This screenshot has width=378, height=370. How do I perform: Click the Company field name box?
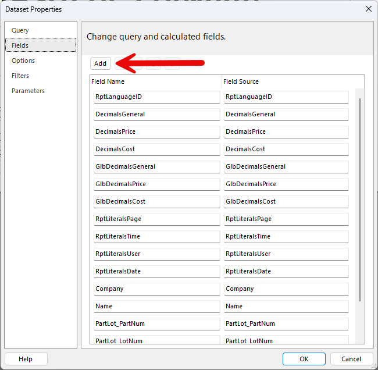[x=156, y=289]
